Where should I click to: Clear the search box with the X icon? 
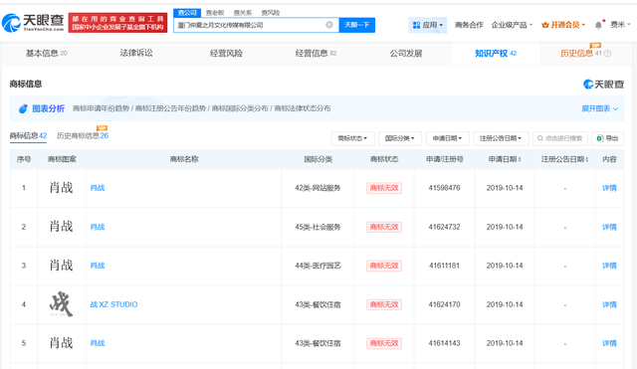329,25
